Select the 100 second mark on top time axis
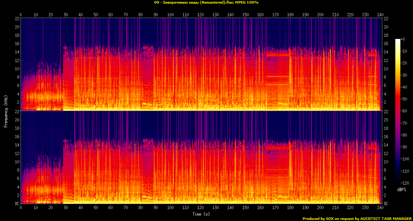413x221 pixels. [170, 14]
